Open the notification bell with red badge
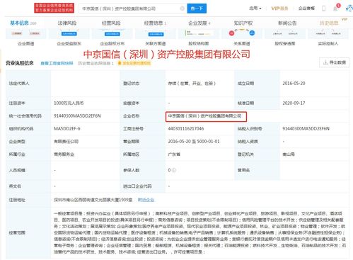 pos(335,9)
